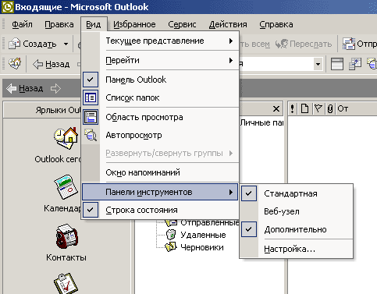Select the Удаленные folder in tree
The height and width of the screenshot is (294, 377).
pyautogui.click(x=203, y=235)
